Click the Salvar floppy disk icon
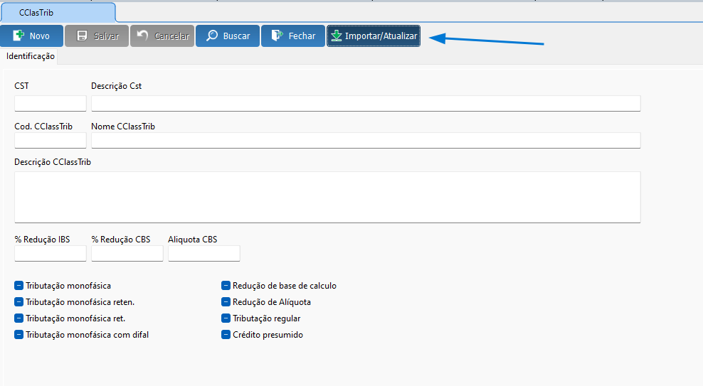The width and height of the screenshot is (703, 386). (x=82, y=36)
